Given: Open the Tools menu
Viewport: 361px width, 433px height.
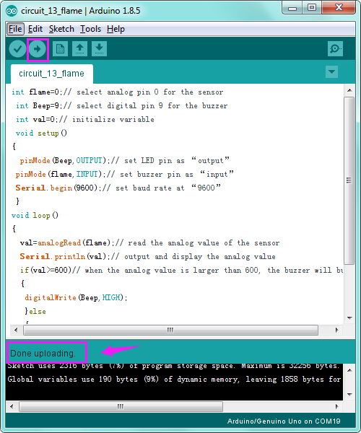Looking at the screenshot, I should (90, 29).
